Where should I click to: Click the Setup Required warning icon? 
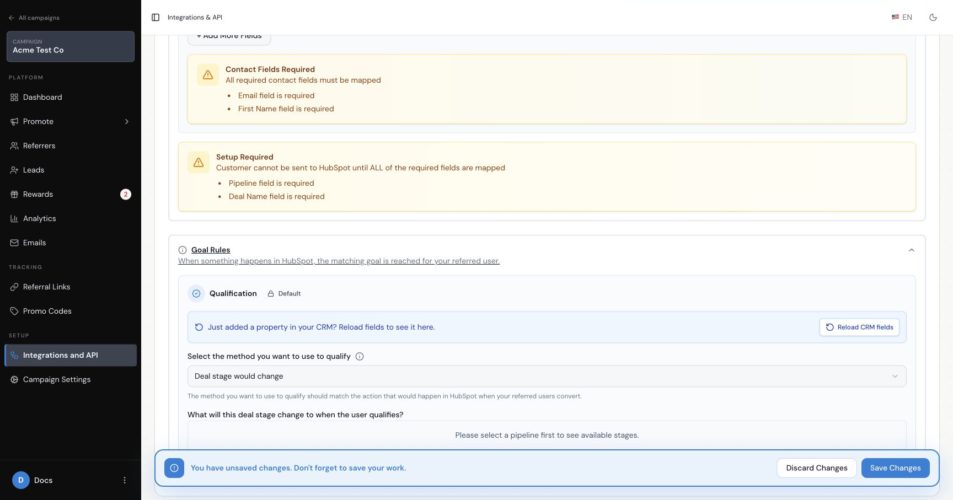click(x=199, y=162)
